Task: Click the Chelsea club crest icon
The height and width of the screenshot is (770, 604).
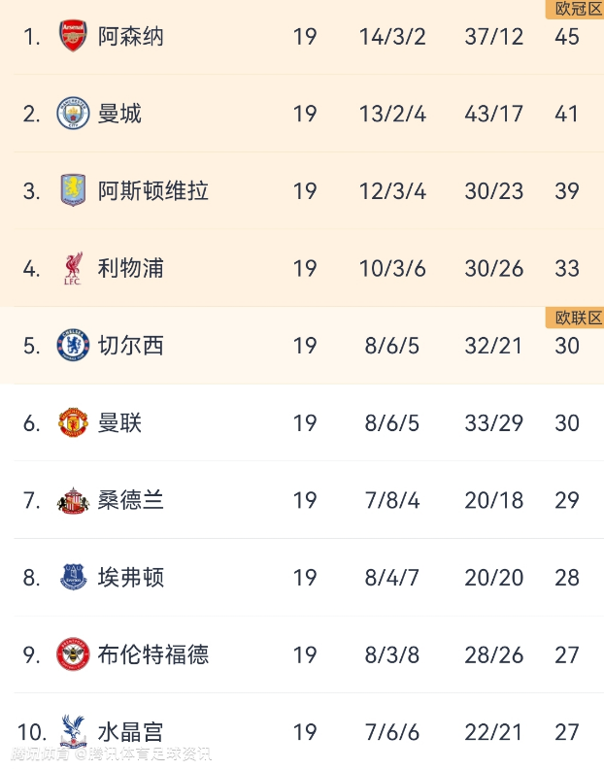Action: [x=73, y=345]
